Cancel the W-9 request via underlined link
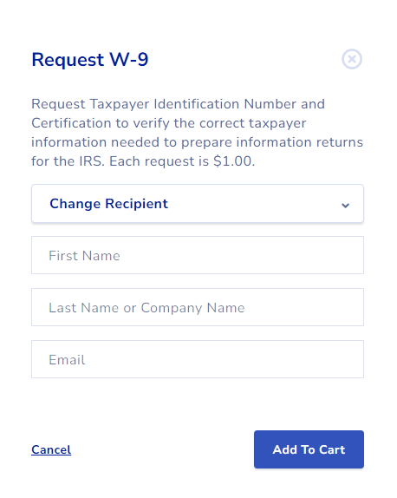The width and height of the screenshot is (397, 498). tap(51, 449)
